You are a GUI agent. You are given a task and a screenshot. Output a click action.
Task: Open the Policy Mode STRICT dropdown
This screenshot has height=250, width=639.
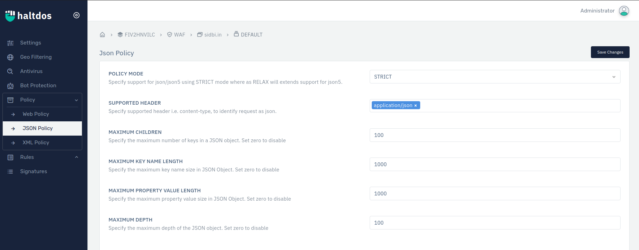point(495,77)
